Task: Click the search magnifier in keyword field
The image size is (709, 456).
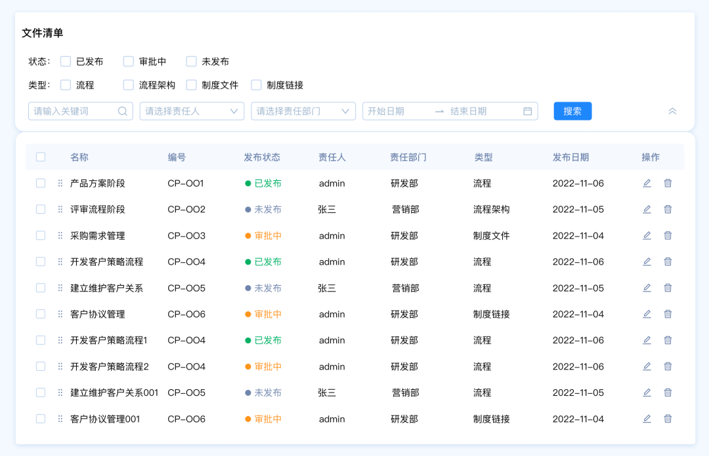Action: pos(123,111)
